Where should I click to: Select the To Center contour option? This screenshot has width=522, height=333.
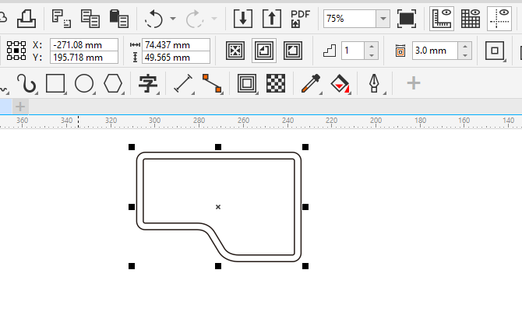(235, 51)
